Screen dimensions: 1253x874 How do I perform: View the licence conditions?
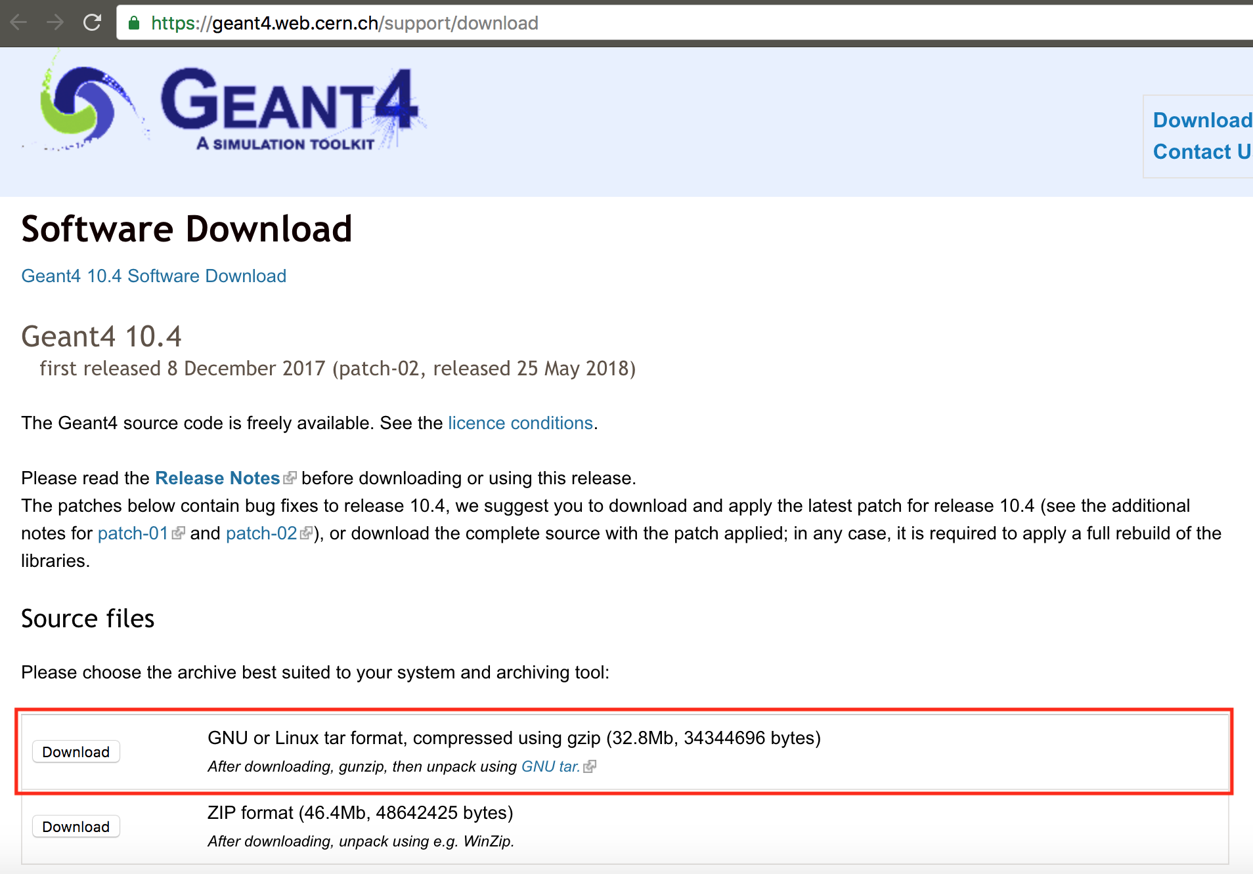[520, 423]
